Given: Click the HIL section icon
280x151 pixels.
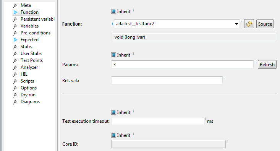Looking at the screenshot, I should click(x=15, y=74).
